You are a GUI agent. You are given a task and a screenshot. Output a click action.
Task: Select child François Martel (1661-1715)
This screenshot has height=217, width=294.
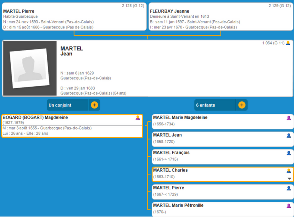(214, 156)
